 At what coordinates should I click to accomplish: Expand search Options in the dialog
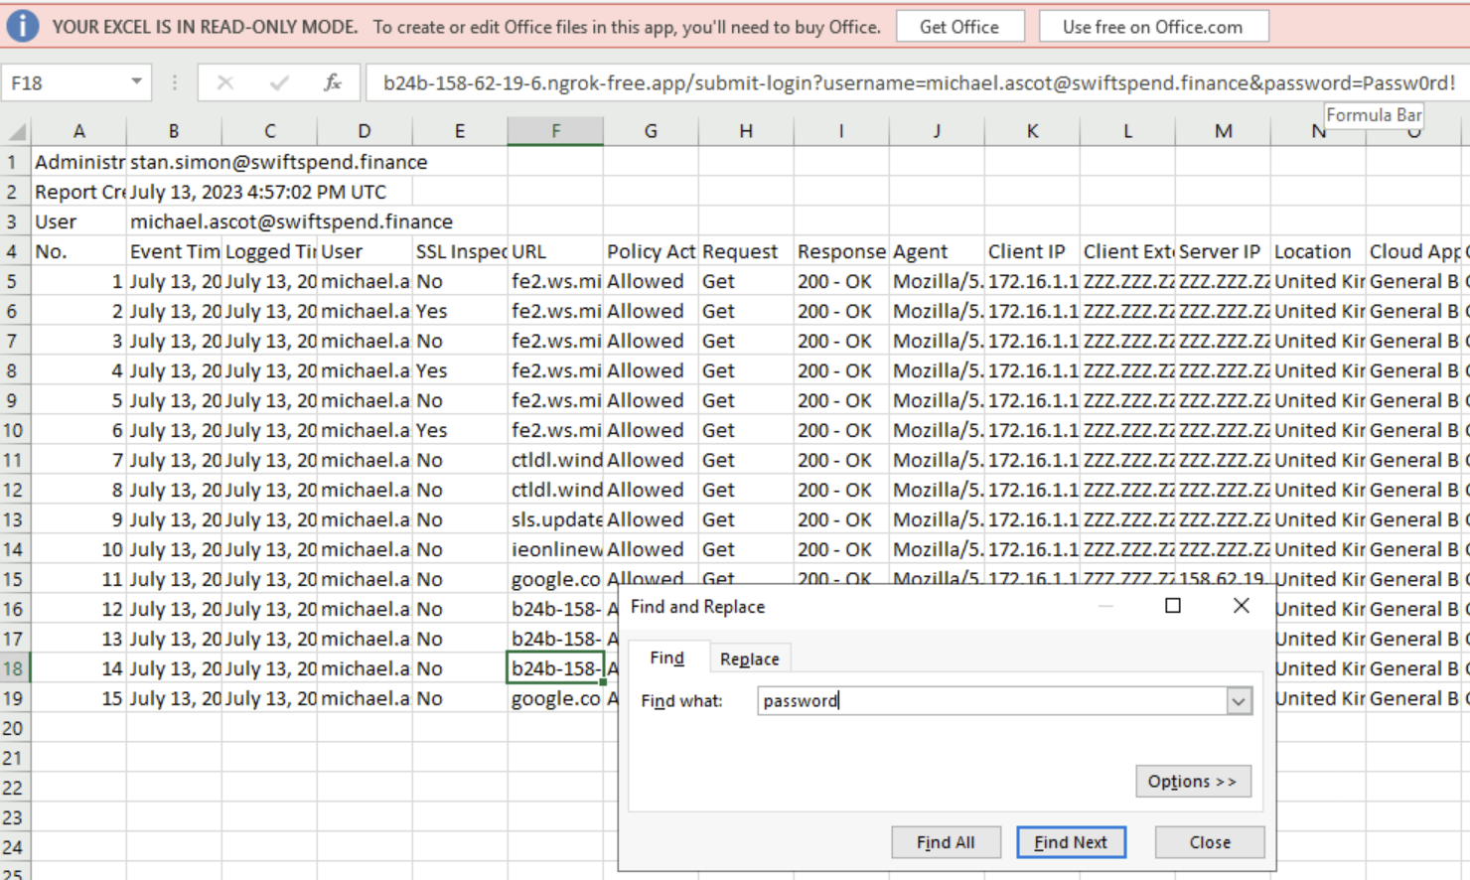click(x=1192, y=782)
